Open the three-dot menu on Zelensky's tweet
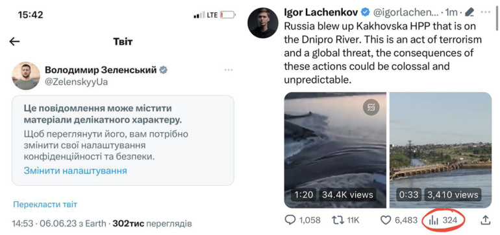The height and width of the screenshot is (235, 500). point(229,70)
